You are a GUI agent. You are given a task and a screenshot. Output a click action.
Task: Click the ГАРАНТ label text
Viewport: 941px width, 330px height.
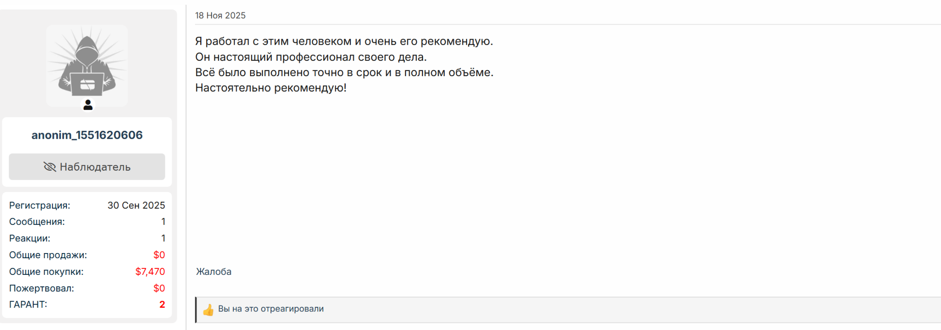coord(28,305)
